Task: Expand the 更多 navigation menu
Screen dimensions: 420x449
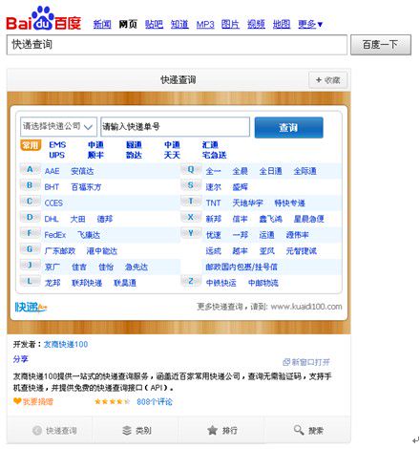Action: 310,24
